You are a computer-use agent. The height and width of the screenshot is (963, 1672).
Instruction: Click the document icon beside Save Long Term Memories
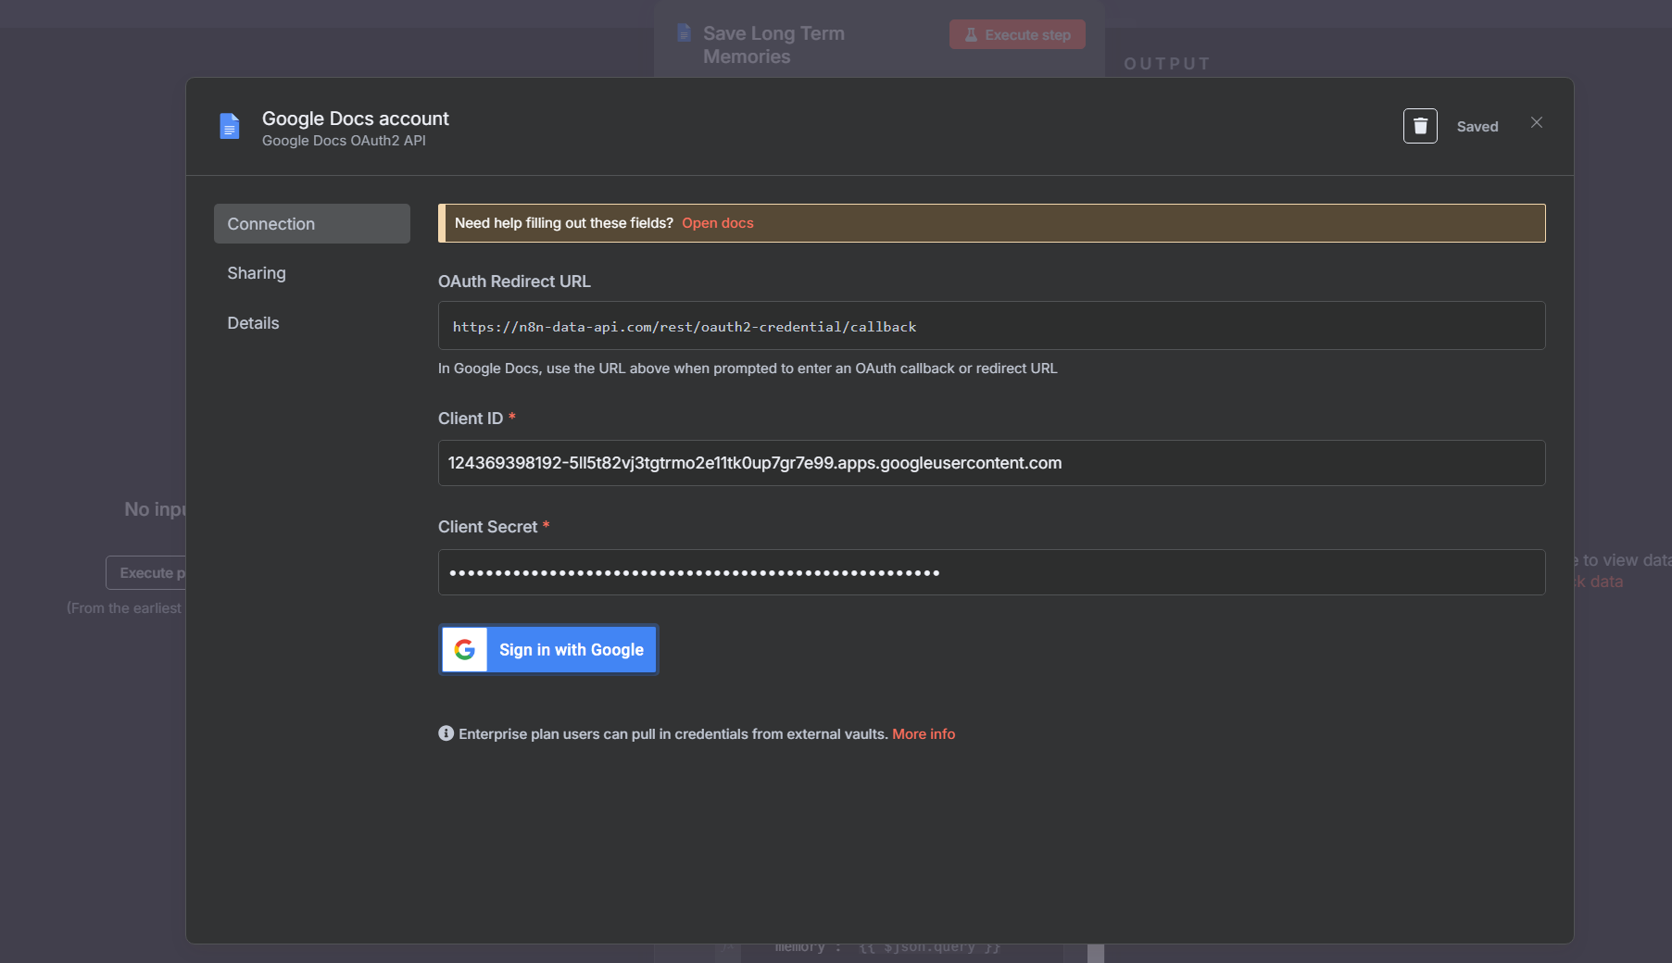(x=685, y=33)
